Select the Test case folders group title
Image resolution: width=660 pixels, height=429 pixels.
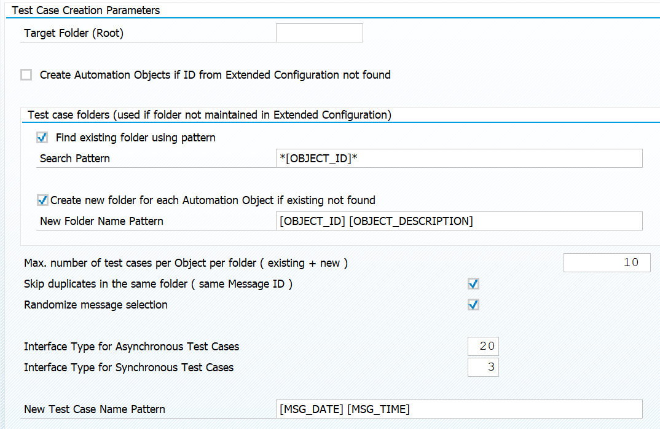point(210,115)
